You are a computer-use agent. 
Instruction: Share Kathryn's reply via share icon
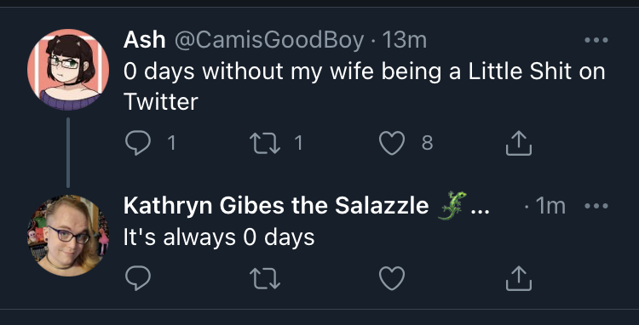tap(519, 278)
